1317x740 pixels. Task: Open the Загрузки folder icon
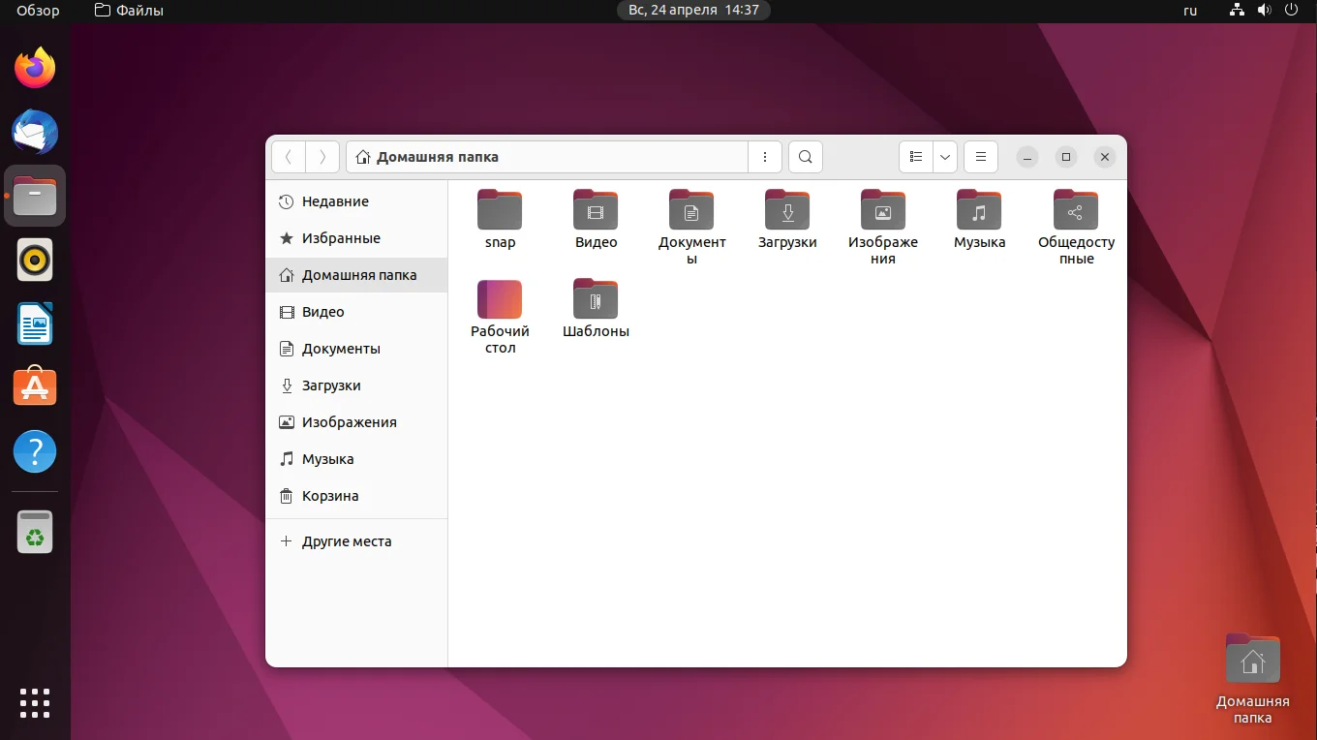click(786, 210)
